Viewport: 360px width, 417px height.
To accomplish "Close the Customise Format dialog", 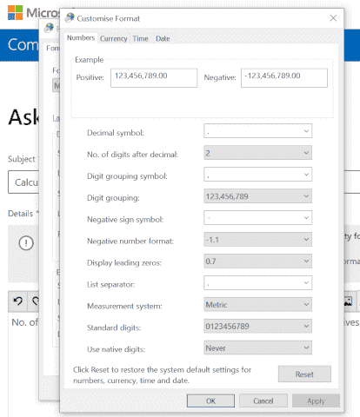I will tap(333, 18).
